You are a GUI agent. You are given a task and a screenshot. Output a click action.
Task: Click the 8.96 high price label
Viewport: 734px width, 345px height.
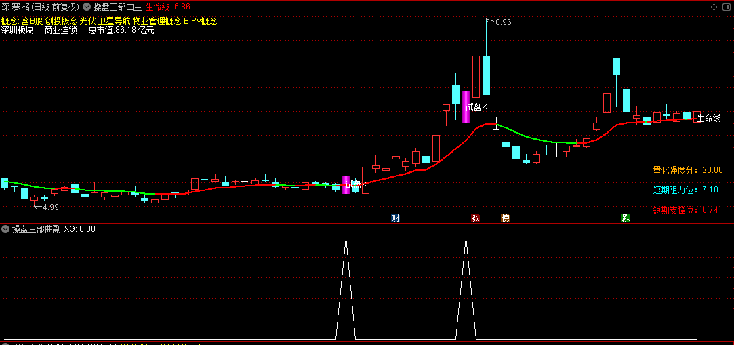pos(503,22)
